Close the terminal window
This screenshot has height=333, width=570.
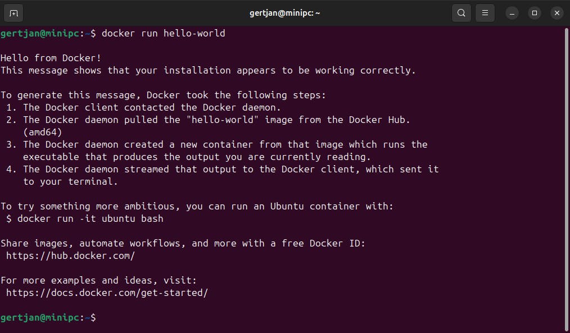tap(557, 13)
